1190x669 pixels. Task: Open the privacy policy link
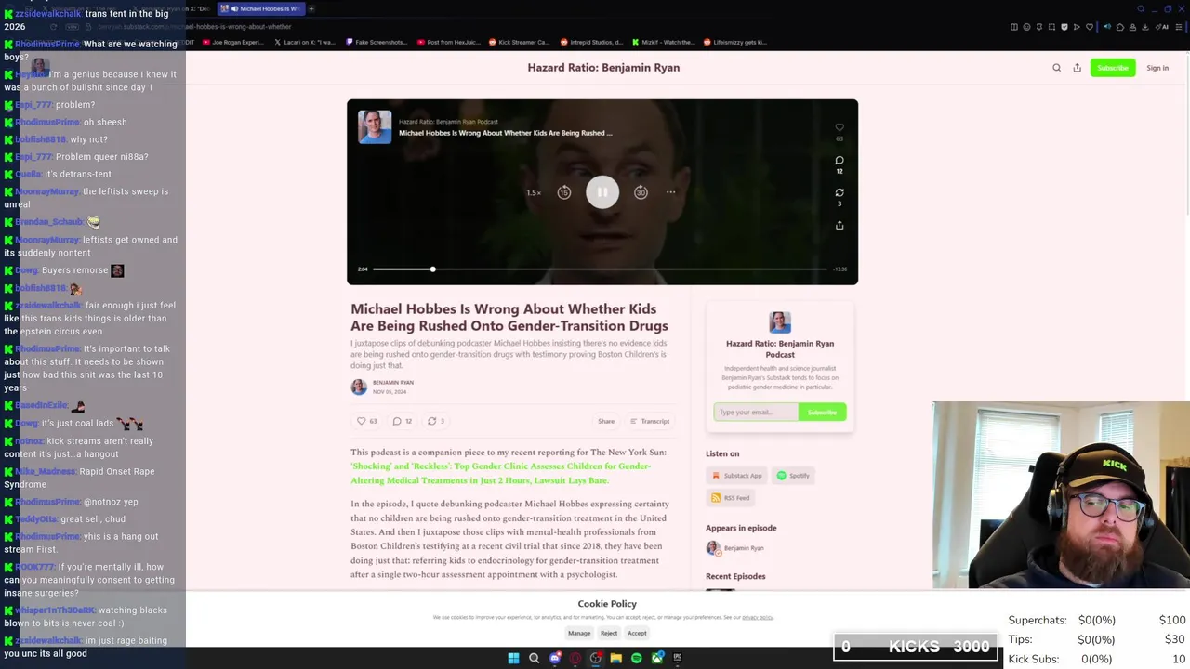758,617
